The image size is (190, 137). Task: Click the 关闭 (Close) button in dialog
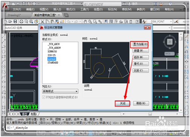click(x=123, y=104)
